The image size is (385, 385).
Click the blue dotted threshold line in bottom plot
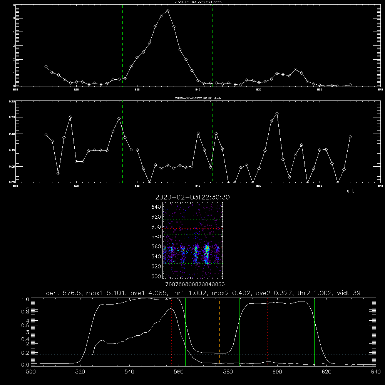(203, 355)
